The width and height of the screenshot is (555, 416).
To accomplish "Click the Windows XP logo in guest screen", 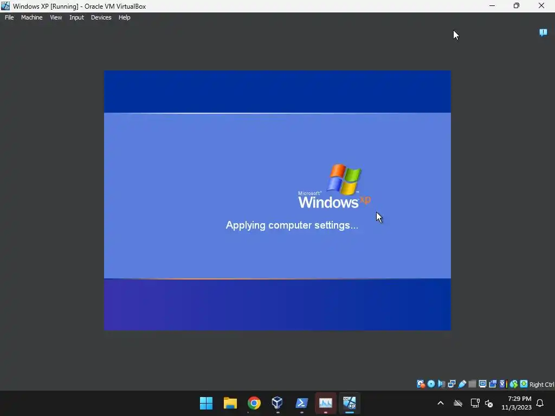I will click(334, 186).
